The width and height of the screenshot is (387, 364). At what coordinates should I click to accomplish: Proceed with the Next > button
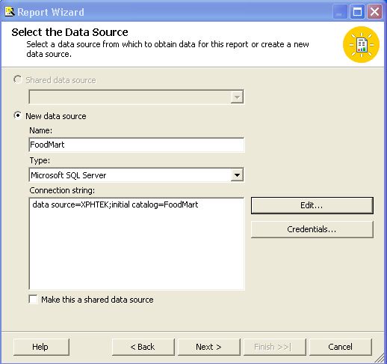point(209,347)
